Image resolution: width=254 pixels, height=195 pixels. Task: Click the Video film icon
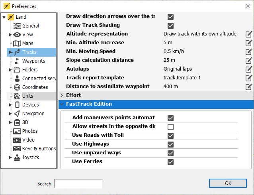coord(17,140)
